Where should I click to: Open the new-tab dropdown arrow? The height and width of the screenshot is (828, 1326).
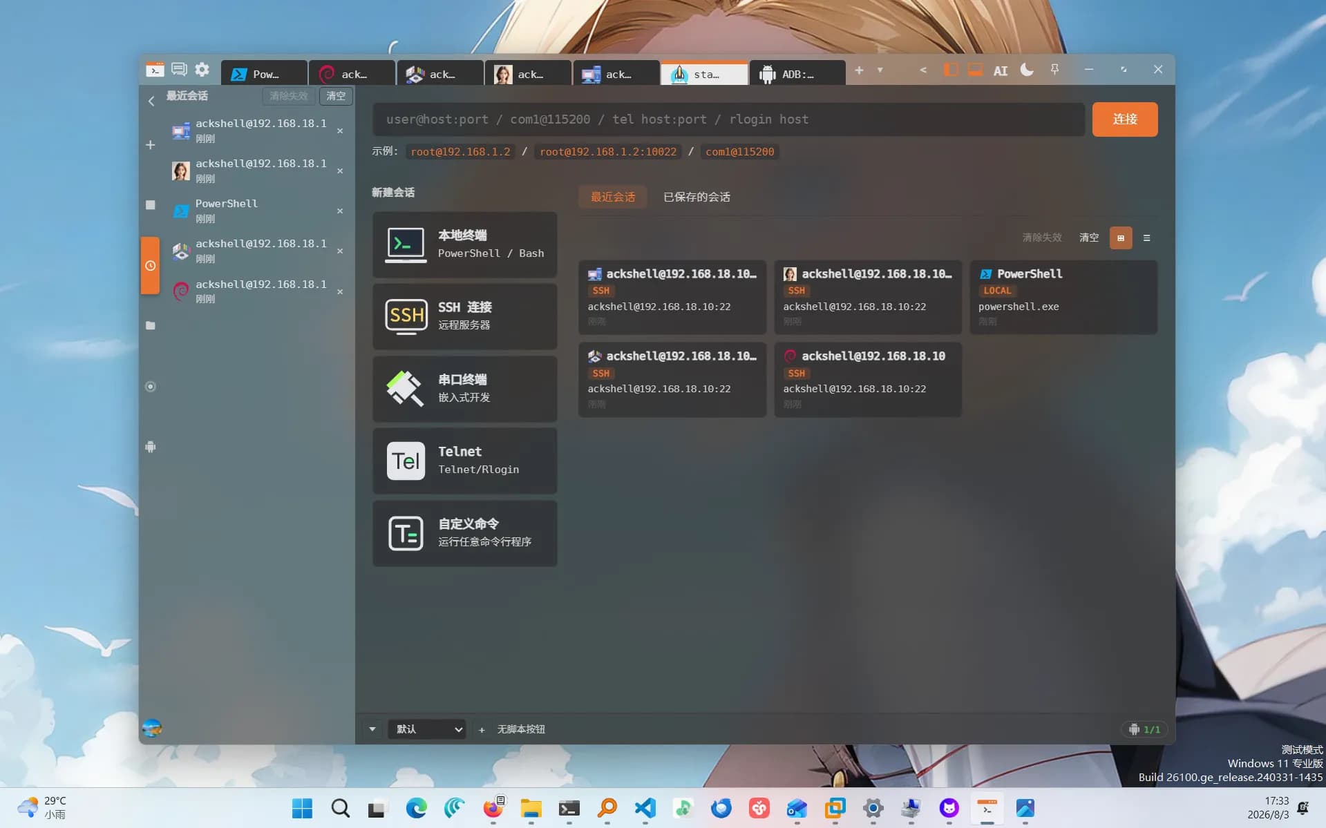click(880, 70)
